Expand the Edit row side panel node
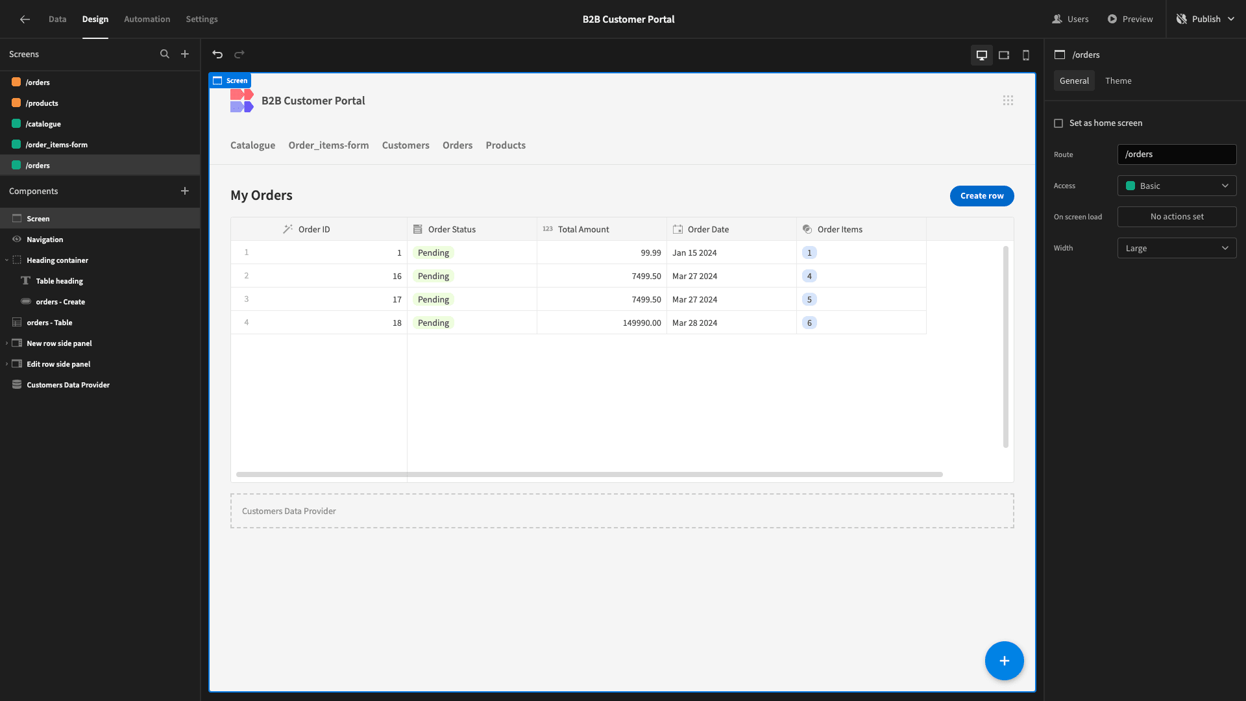 click(6, 364)
